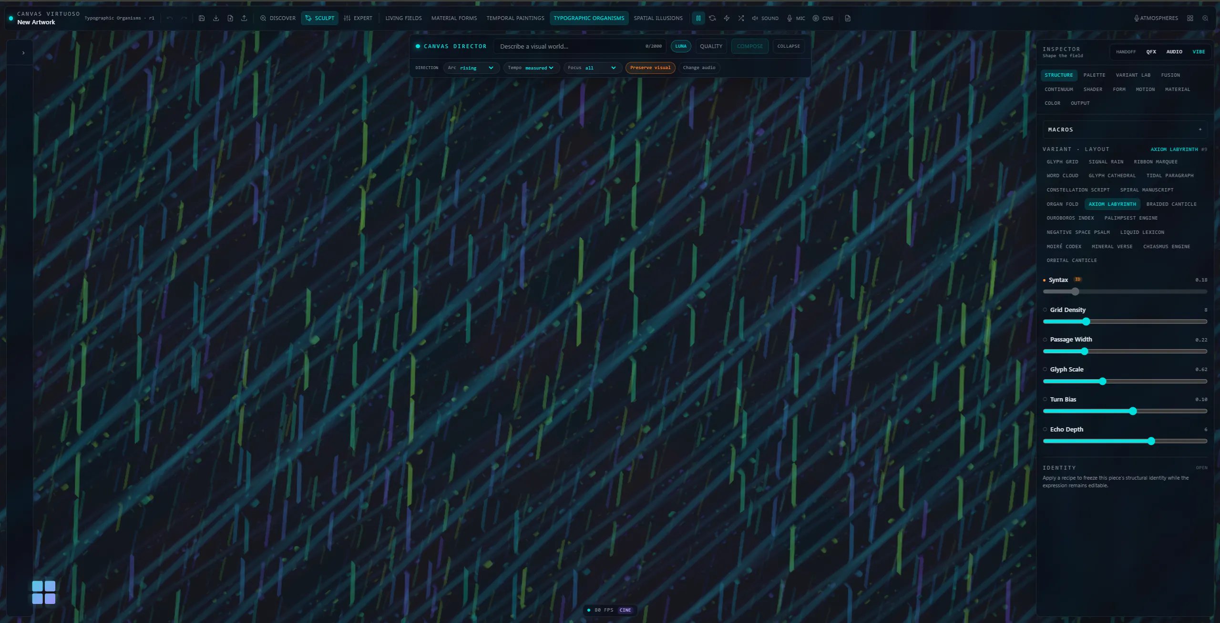Click the document notes icon
The width and height of the screenshot is (1220, 623).
tap(848, 18)
